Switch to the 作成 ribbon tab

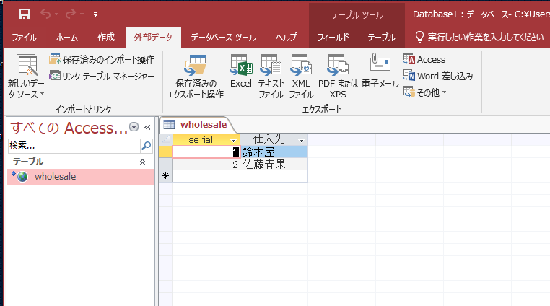click(x=105, y=38)
